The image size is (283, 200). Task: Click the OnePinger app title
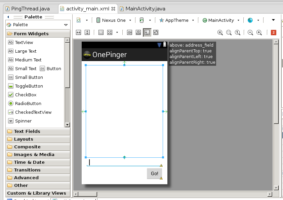(110, 55)
